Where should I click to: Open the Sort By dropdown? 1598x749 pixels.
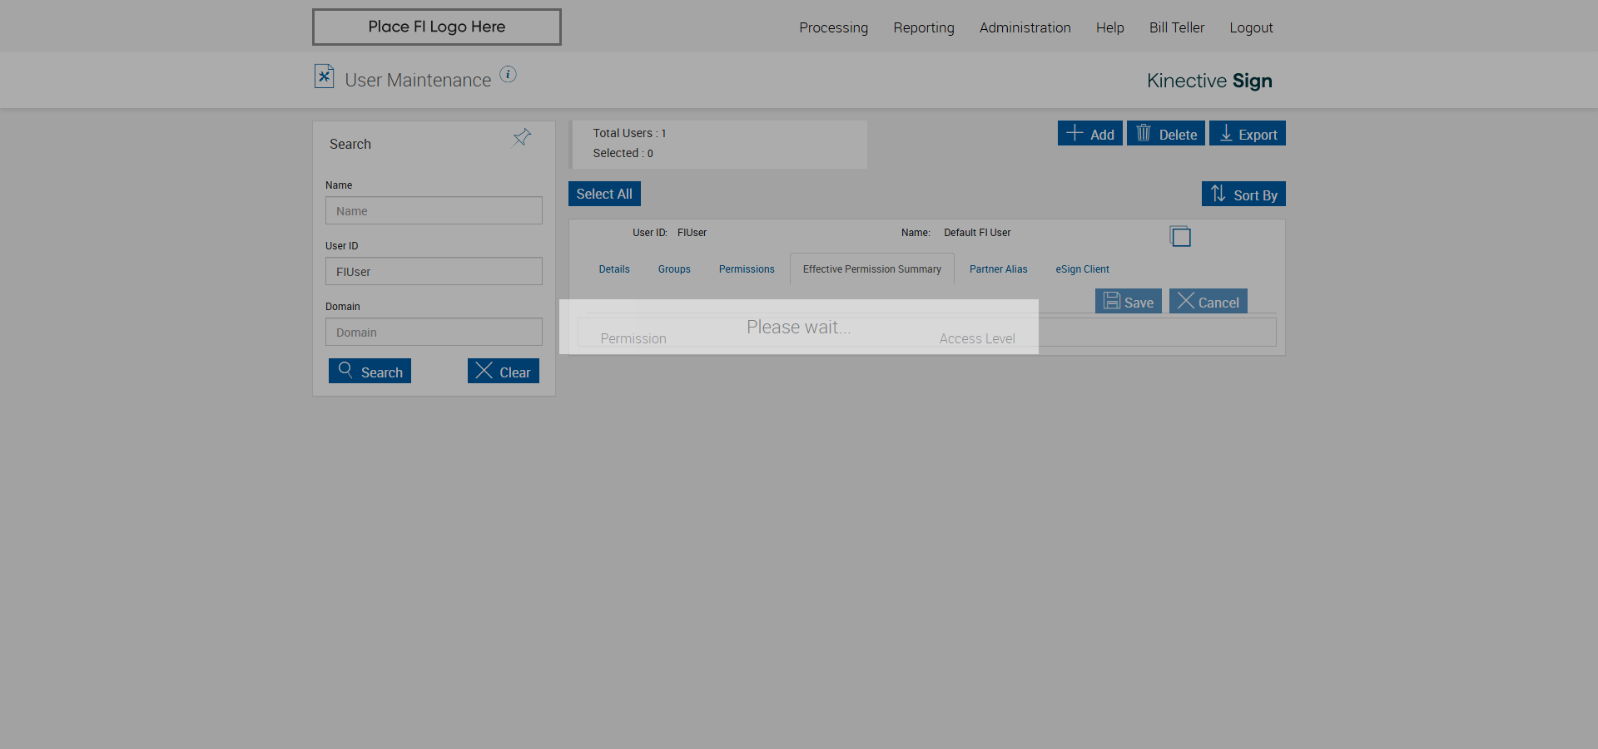point(1243,195)
